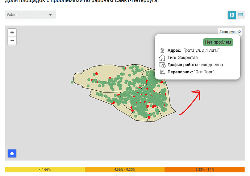Click the green Нет проблем status badge
This screenshot has width=250, height=176.
217,42
